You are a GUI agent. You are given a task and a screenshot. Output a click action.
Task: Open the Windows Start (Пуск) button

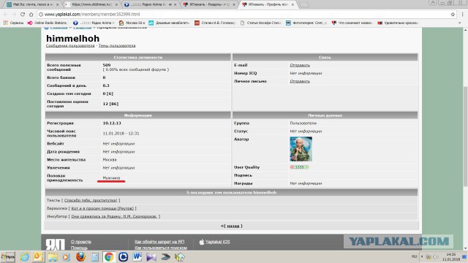[x=8, y=256]
